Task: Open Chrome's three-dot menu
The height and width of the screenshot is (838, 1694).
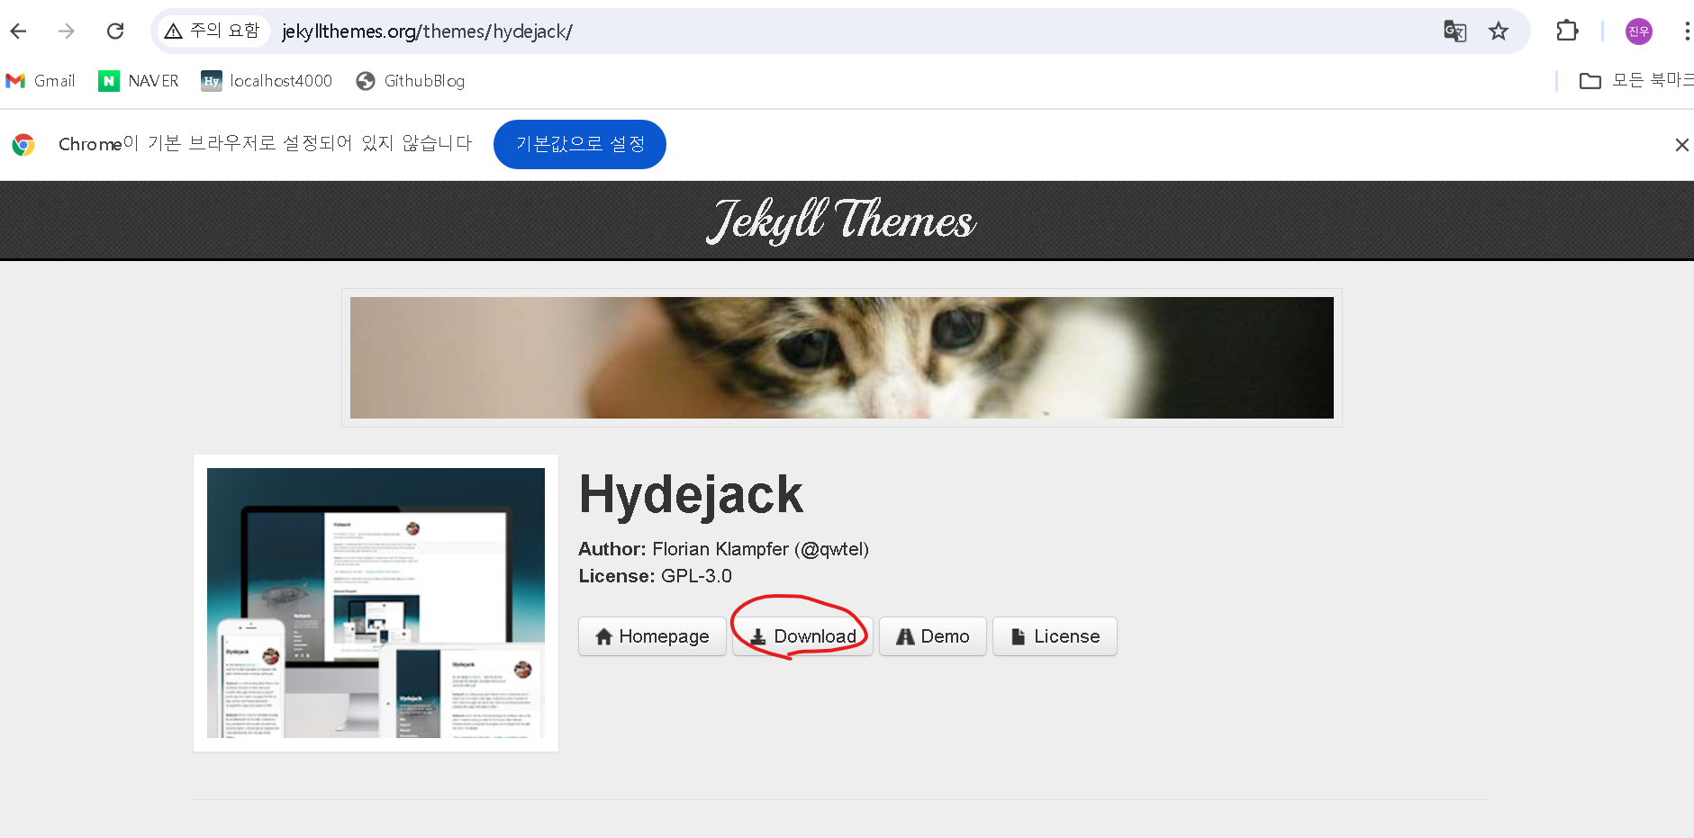Action: (x=1686, y=32)
